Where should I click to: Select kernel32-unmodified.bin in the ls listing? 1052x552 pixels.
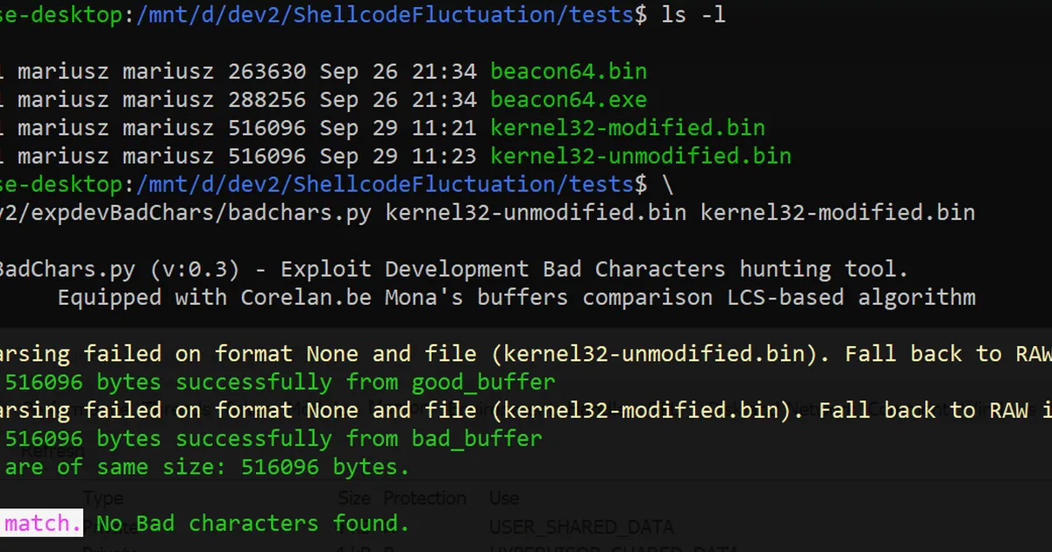tap(641, 156)
